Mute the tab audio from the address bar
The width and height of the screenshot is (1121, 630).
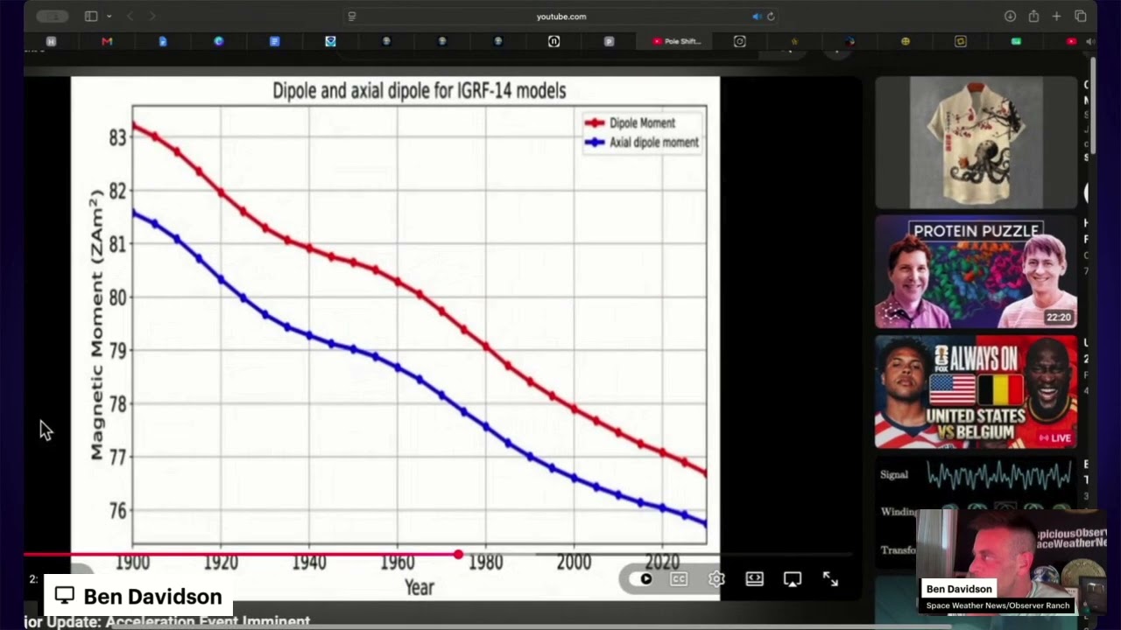tap(757, 16)
